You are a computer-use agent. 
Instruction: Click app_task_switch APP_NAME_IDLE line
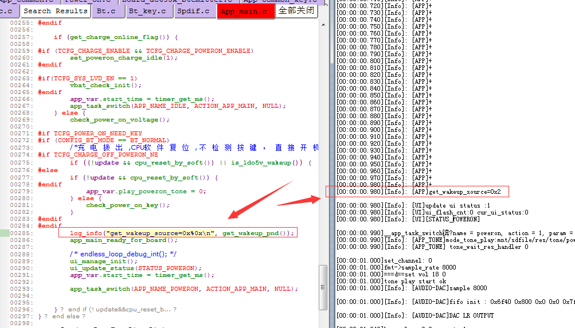click(178, 106)
